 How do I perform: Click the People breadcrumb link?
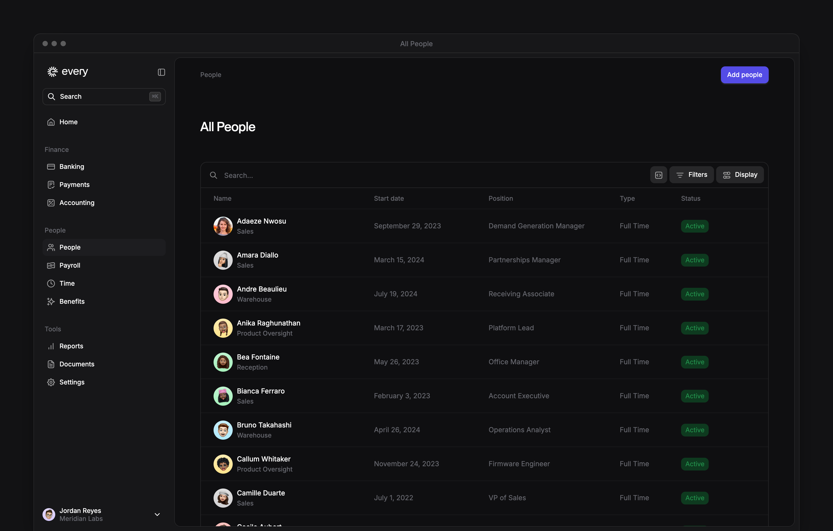(211, 75)
